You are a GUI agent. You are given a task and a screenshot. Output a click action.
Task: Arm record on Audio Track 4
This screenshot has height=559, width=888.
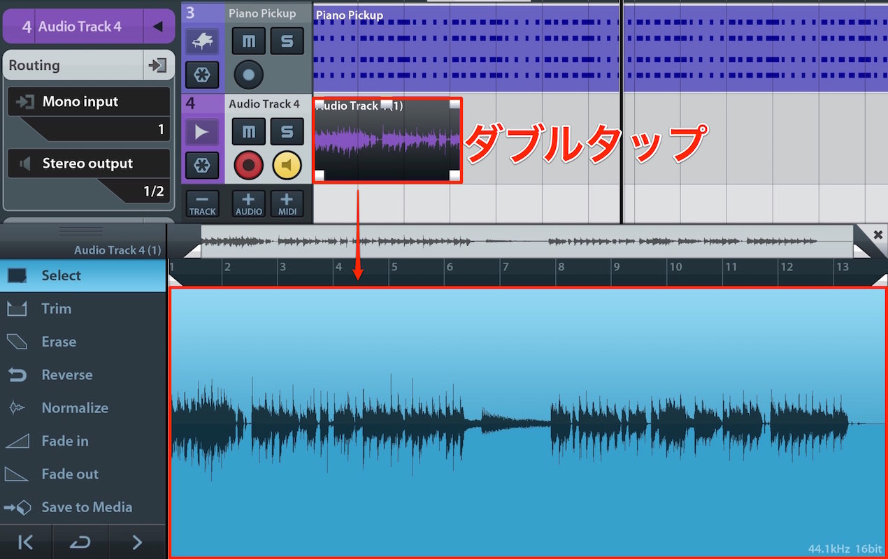[249, 166]
